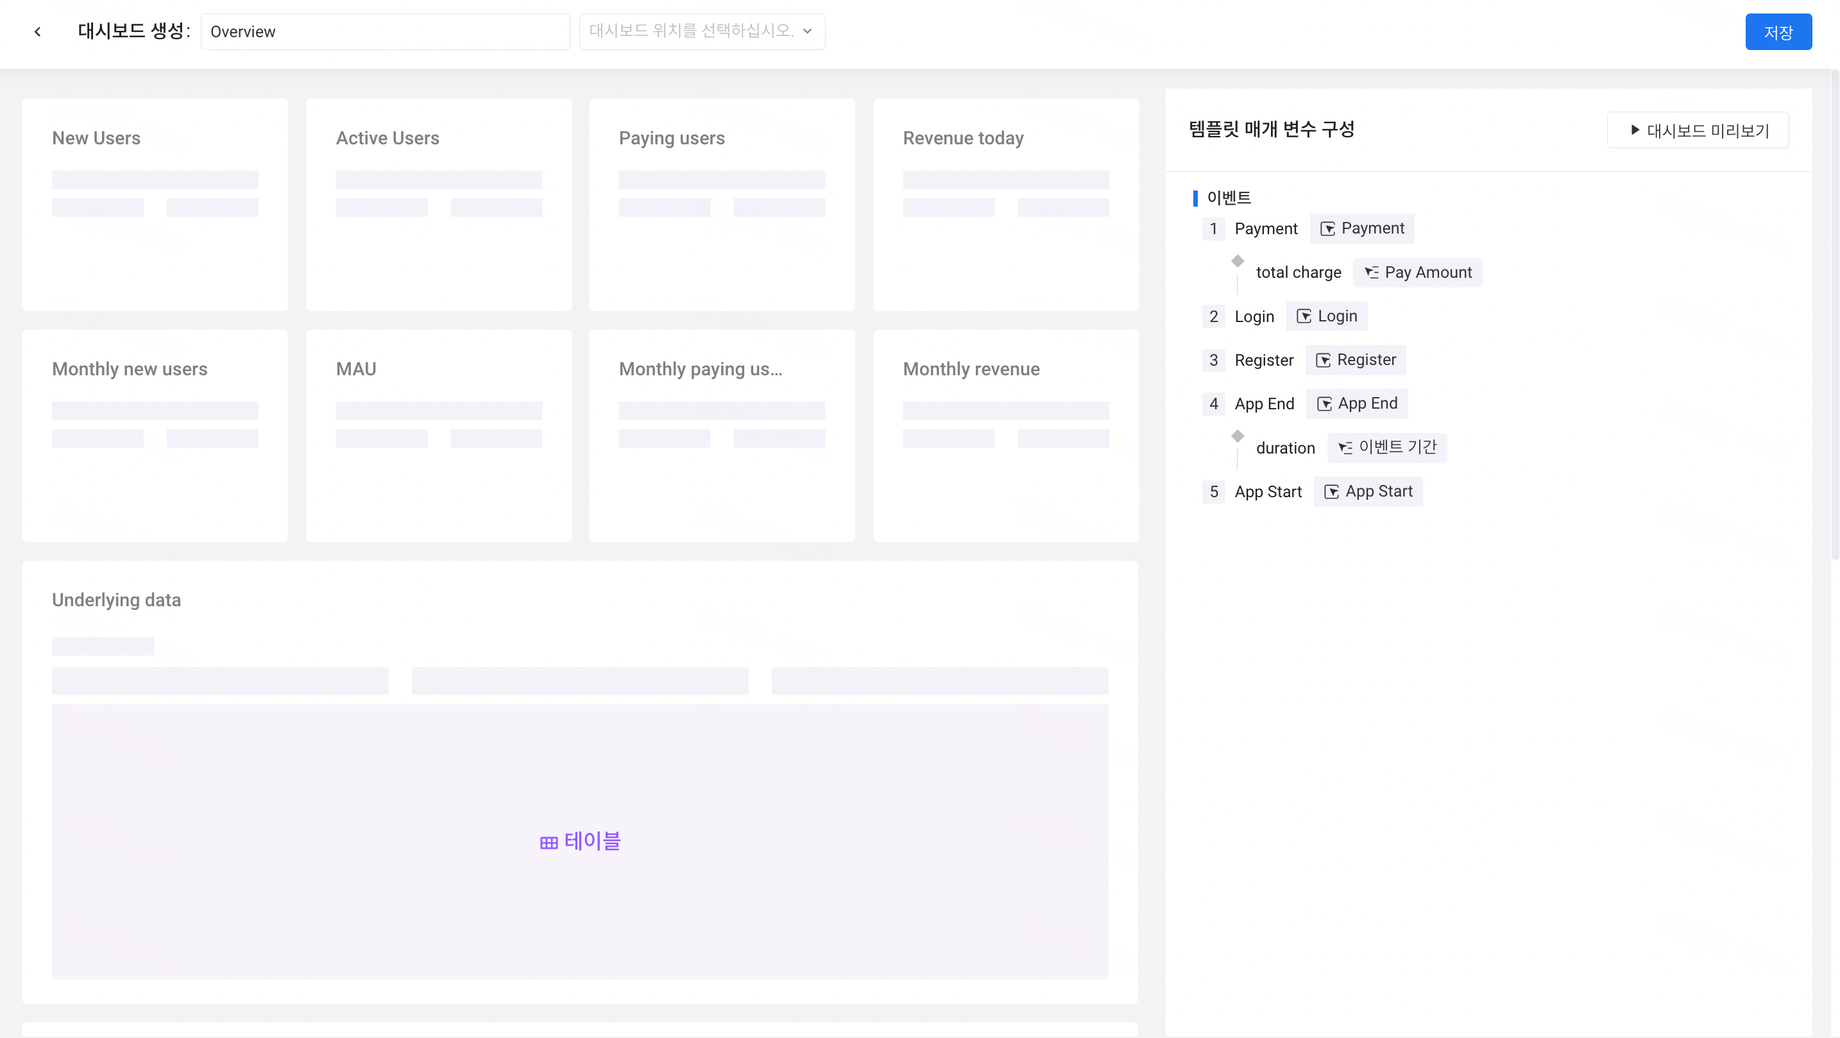1840x1038 pixels.
Task: Click the event icon inside App End tag
Action: (1324, 404)
